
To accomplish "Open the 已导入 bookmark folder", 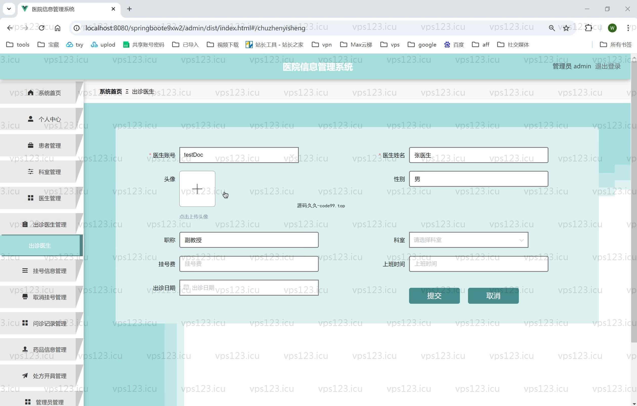I will 185,45.
